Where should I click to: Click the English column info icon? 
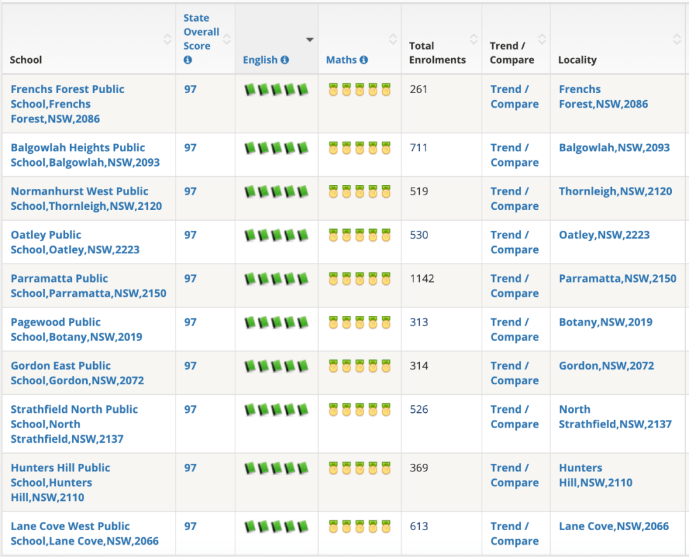click(285, 60)
